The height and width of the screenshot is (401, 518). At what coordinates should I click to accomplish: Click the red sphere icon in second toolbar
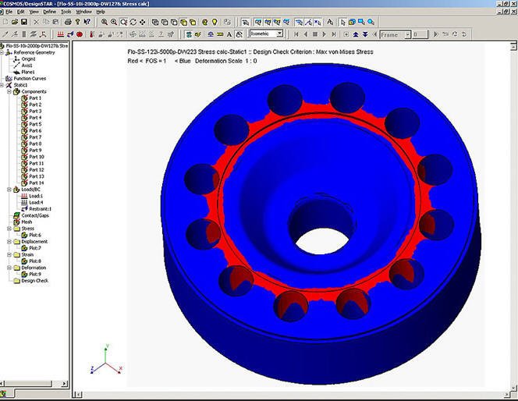tap(80, 34)
